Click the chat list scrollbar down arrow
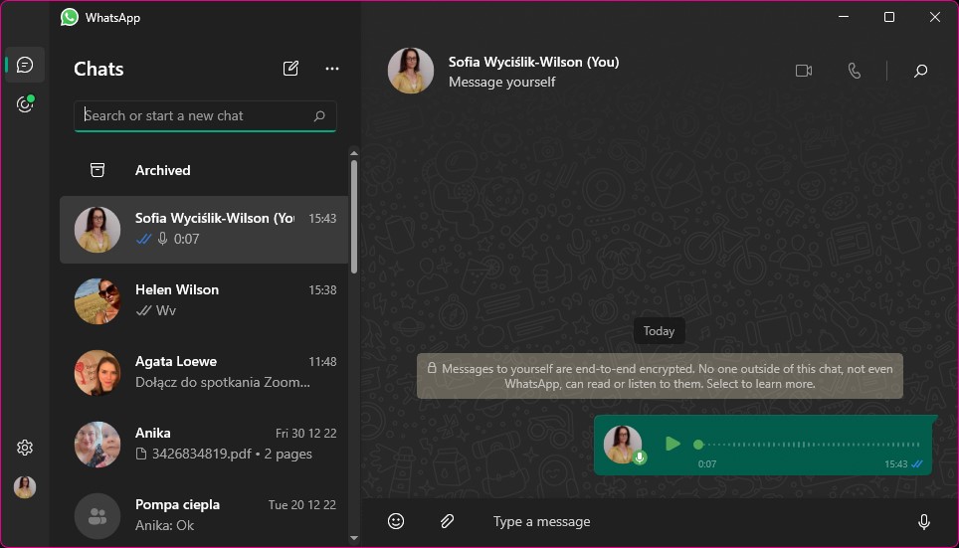 point(353,538)
